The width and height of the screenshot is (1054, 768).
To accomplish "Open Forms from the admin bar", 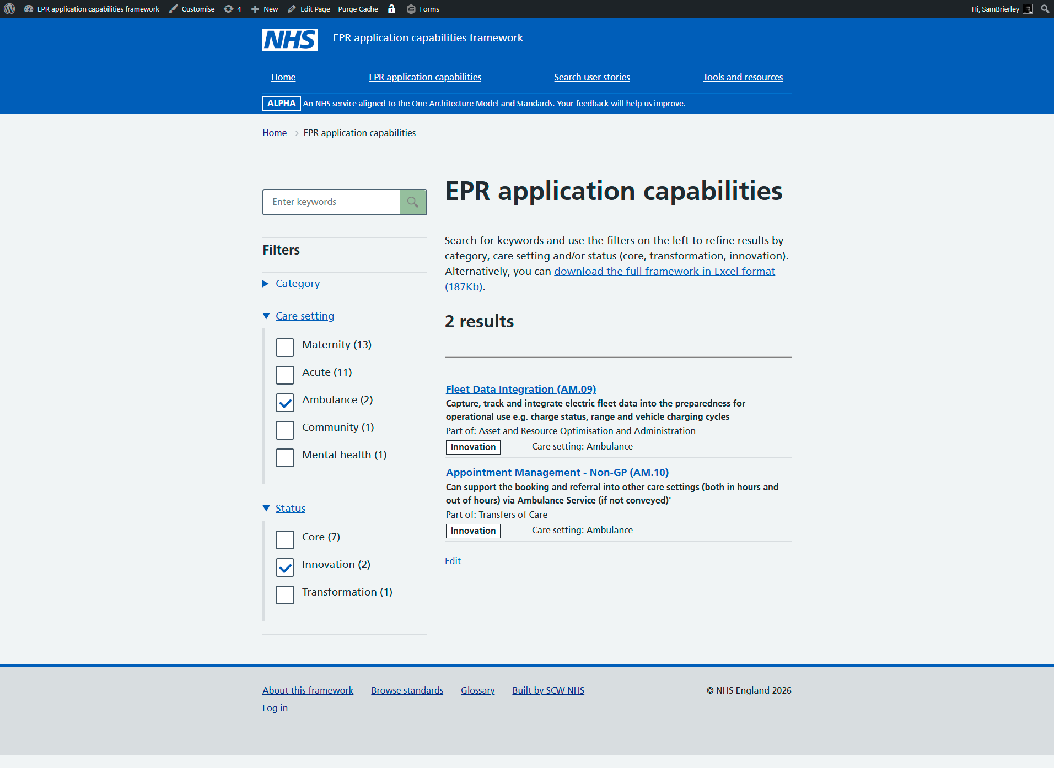I will 423,9.
